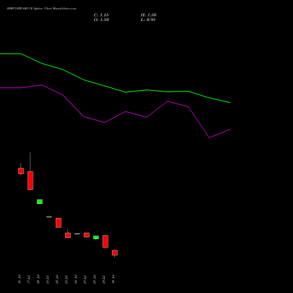Click the red candlestick for 29 Jul
293x293 pixels.
pos(105,241)
